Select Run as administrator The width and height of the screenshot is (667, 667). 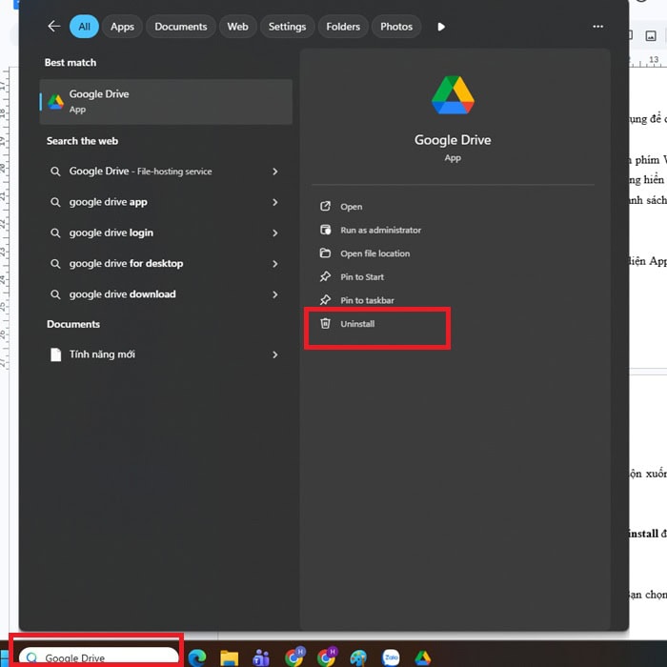pyautogui.click(x=380, y=230)
